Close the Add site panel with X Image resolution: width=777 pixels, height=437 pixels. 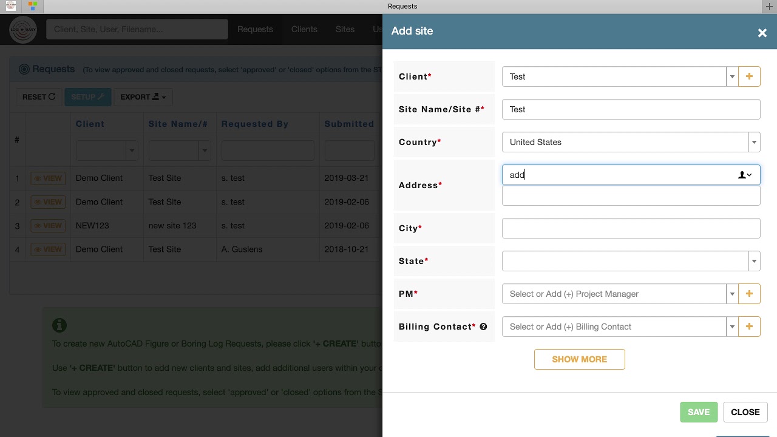coord(762,33)
